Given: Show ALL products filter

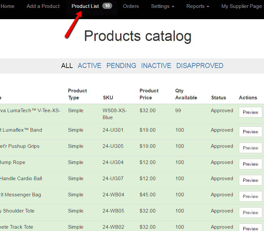Looking at the screenshot, I should tap(67, 66).
